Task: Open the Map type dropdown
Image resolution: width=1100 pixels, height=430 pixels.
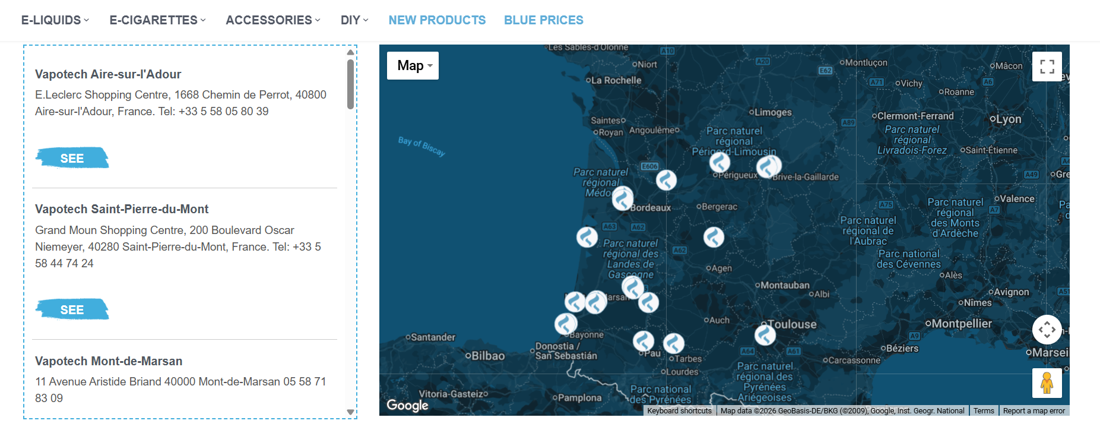Action: [x=413, y=65]
